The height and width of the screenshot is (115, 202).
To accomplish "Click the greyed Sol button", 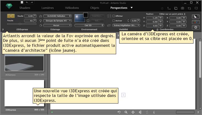I will tap(97, 21).
